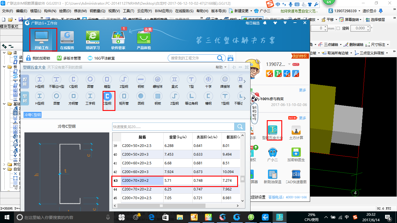Select 十字 cross section icon
Image resolution: width=397 pixels, height=223 pixels.
point(208,79)
